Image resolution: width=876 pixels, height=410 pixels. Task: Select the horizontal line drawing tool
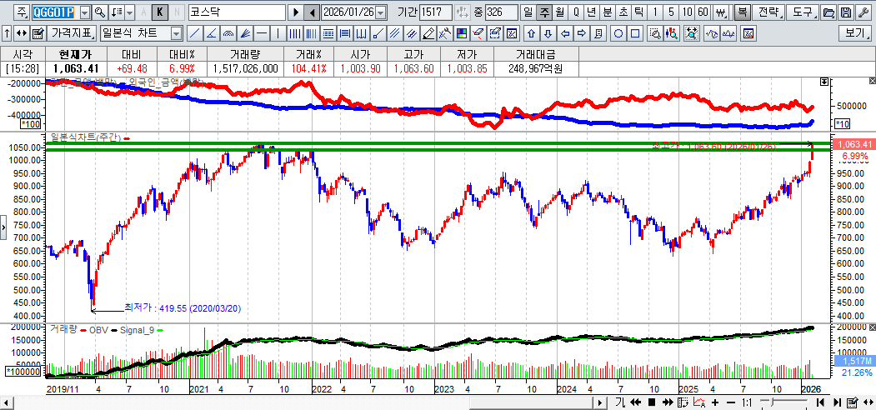(x=263, y=34)
